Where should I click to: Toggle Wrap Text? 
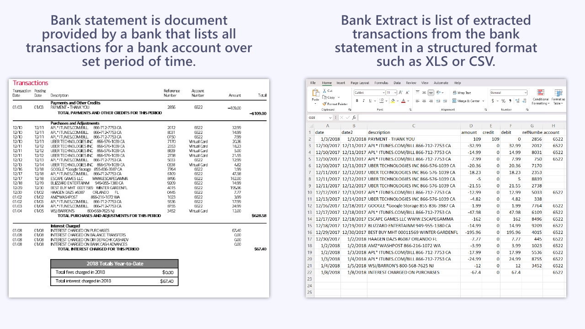click(x=462, y=93)
